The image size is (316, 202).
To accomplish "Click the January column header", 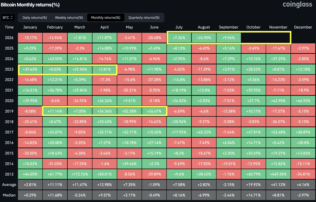I will (30, 27).
